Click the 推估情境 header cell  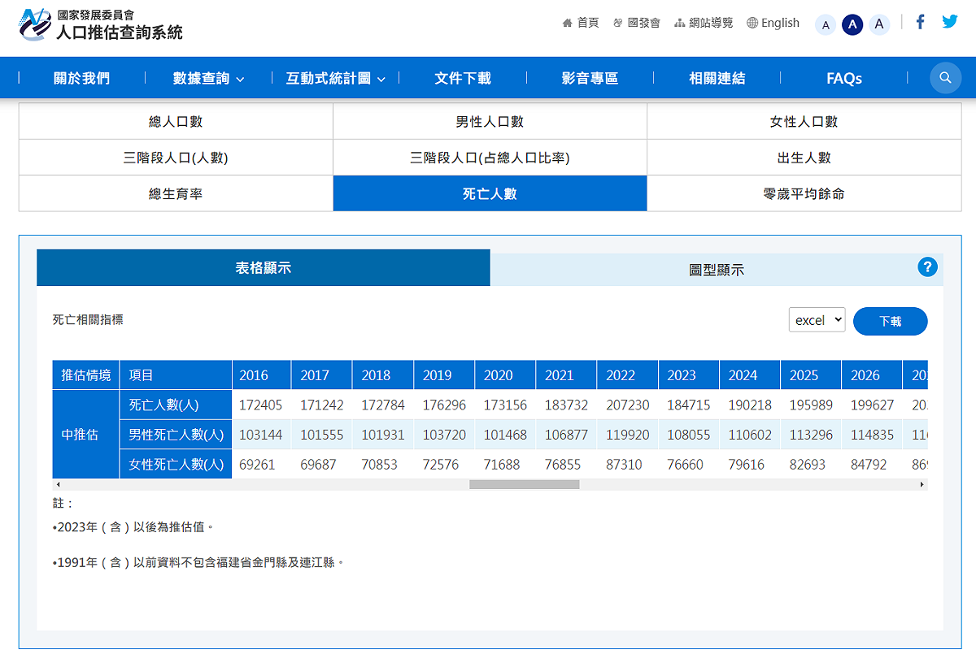(x=85, y=375)
